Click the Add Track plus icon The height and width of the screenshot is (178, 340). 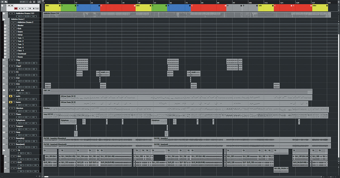pyautogui.click(x=2, y=2)
